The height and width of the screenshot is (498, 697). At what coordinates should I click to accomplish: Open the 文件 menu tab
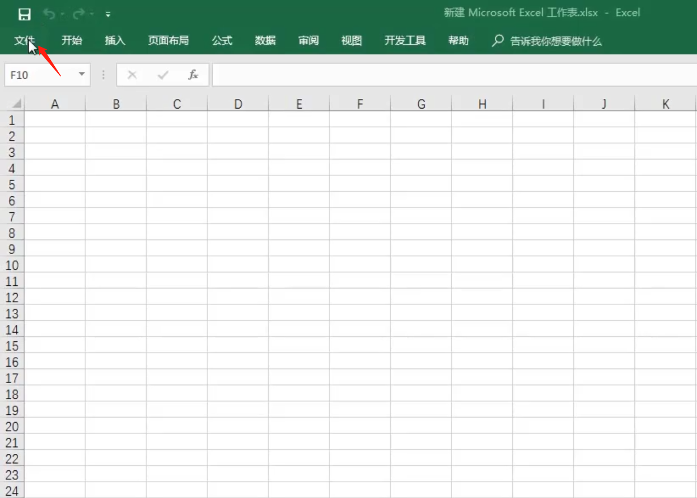25,41
